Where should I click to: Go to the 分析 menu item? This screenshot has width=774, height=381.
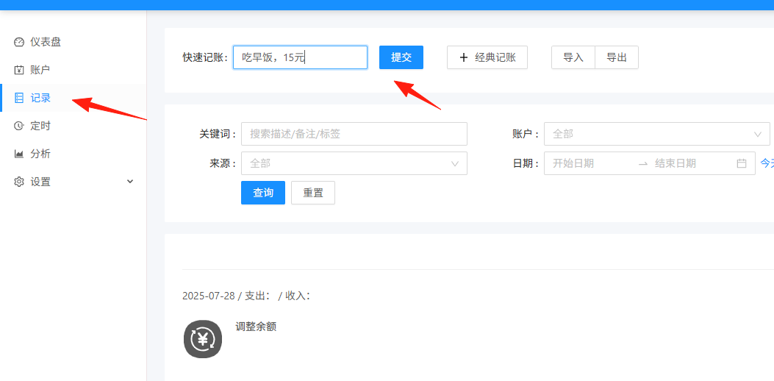73,154
